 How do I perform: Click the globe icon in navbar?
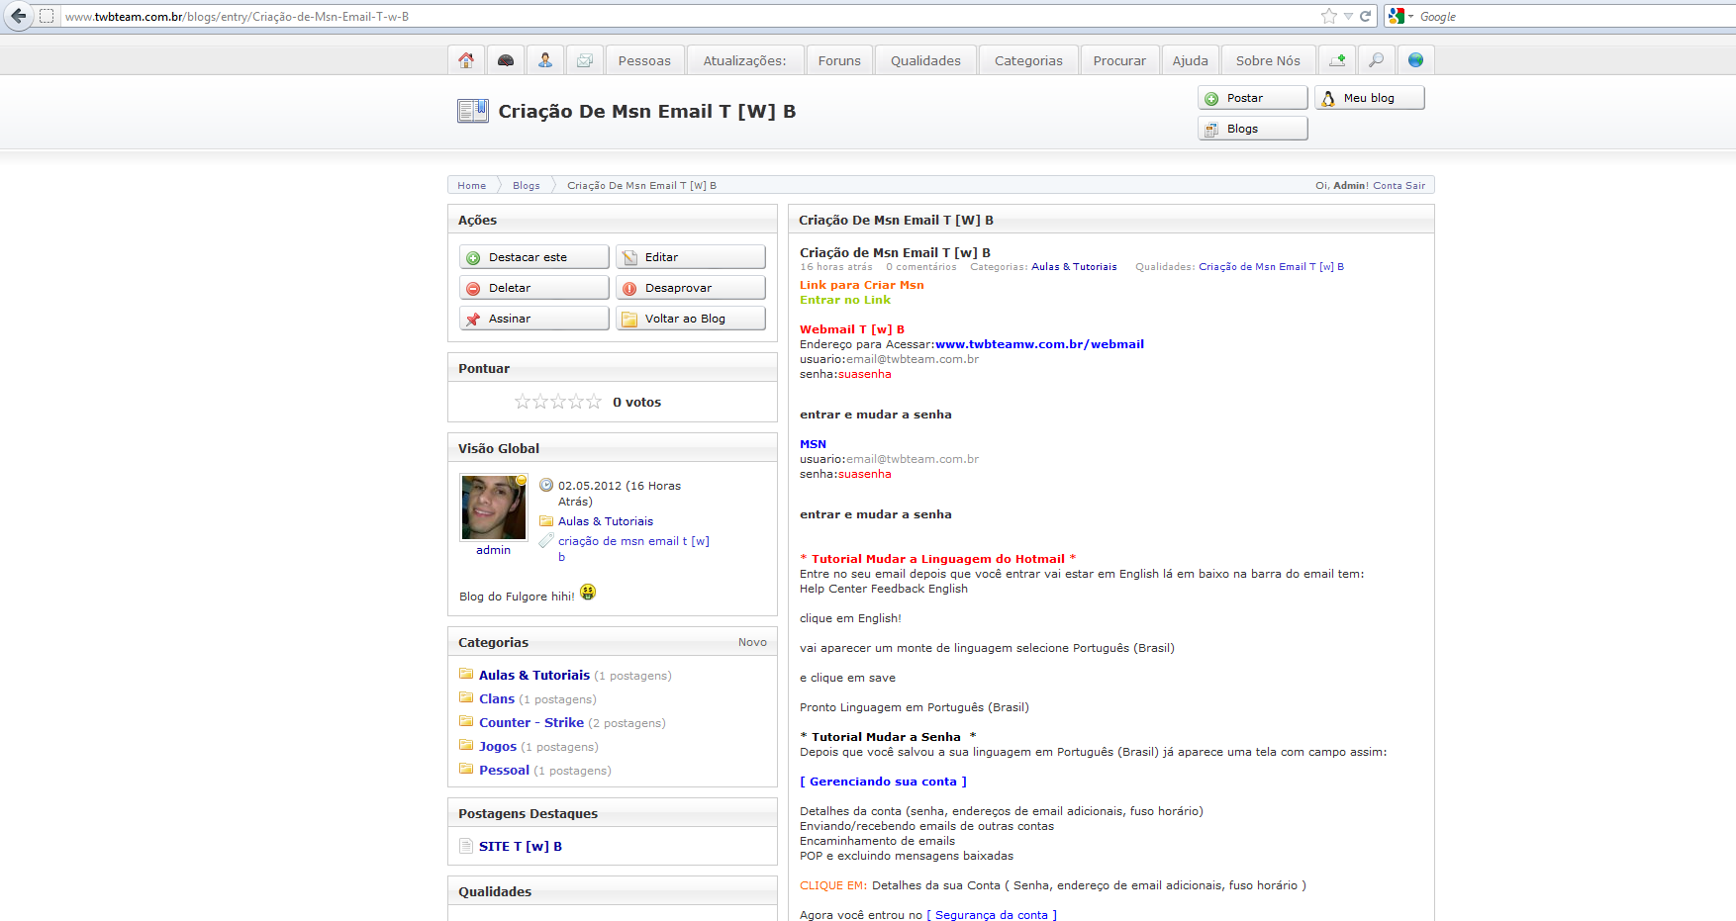[1416, 60]
